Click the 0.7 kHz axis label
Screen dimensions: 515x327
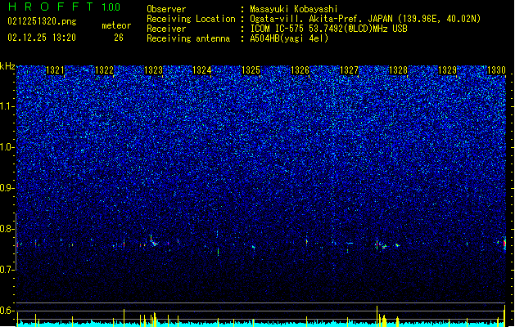pyautogui.click(x=7, y=270)
